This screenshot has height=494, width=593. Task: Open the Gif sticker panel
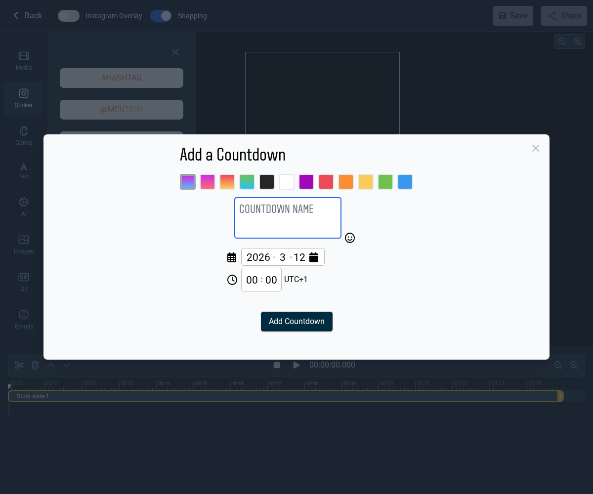[x=23, y=282]
